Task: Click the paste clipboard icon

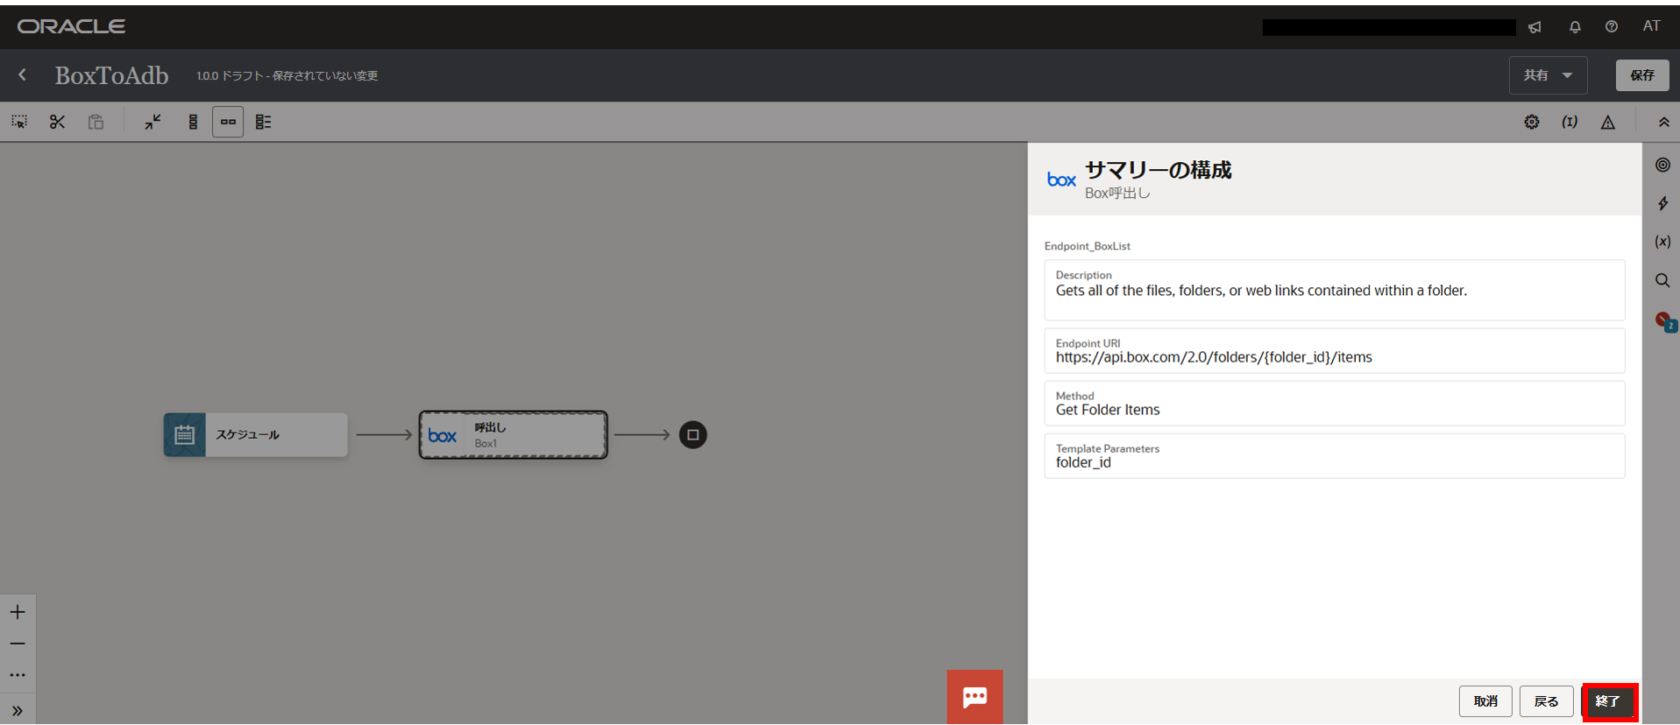Action: click(96, 122)
